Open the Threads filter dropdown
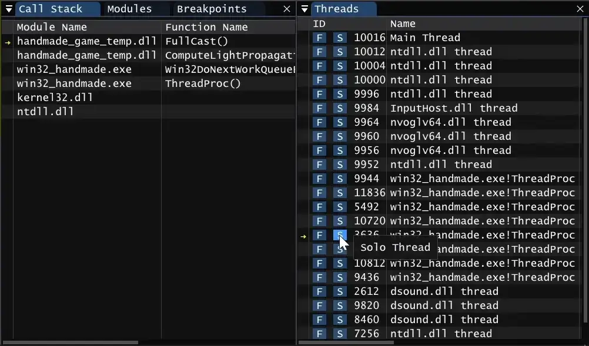 pos(304,9)
